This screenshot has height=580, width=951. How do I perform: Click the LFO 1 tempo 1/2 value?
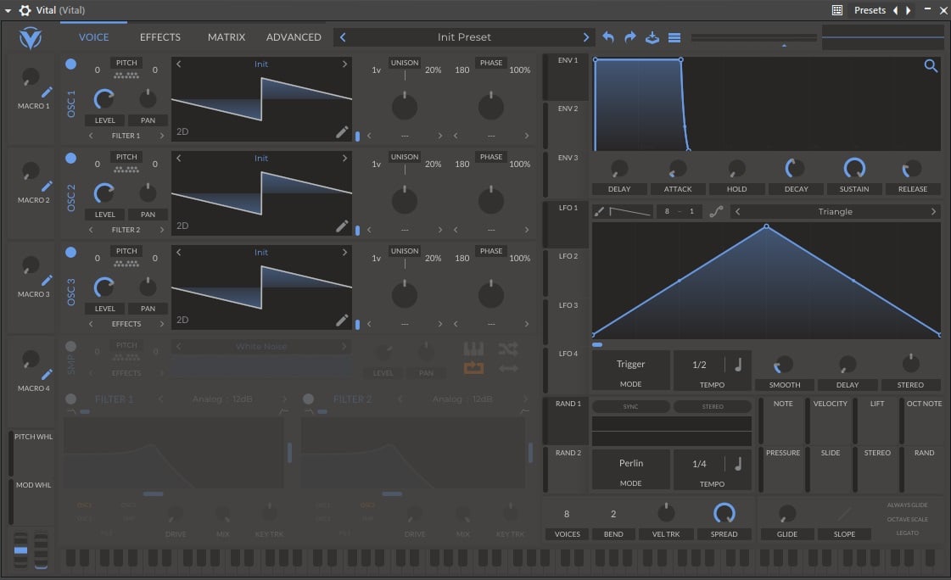(x=699, y=365)
